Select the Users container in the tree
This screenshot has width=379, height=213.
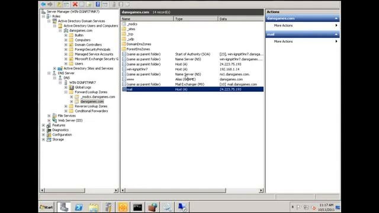tap(79, 63)
